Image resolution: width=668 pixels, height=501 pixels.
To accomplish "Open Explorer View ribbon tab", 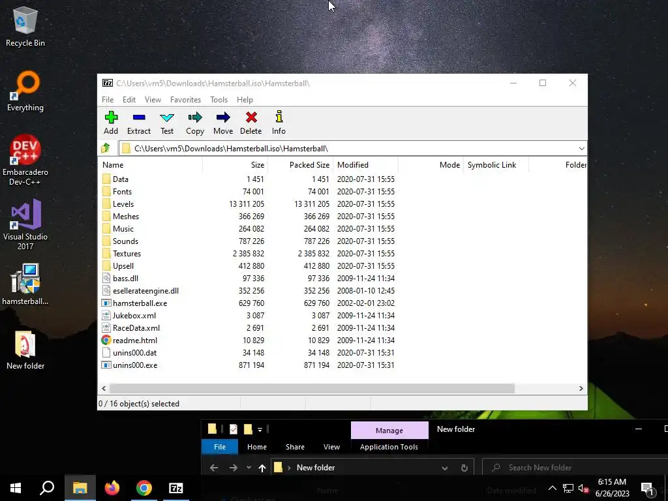I will pyautogui.click(x=331, y=447).
